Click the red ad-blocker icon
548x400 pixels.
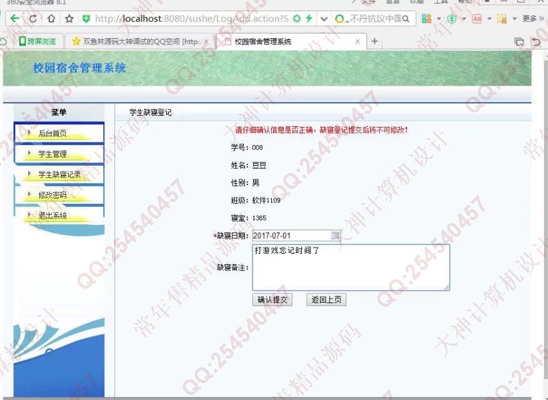click(x=477, y=19)
